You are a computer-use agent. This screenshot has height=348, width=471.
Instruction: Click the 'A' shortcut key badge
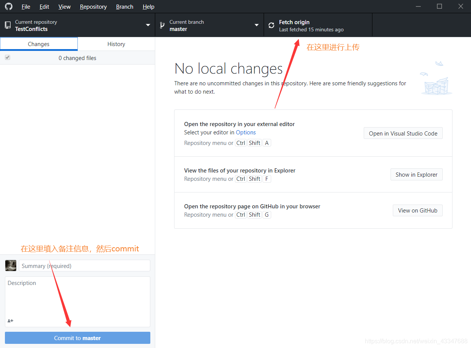coord(267,143)
